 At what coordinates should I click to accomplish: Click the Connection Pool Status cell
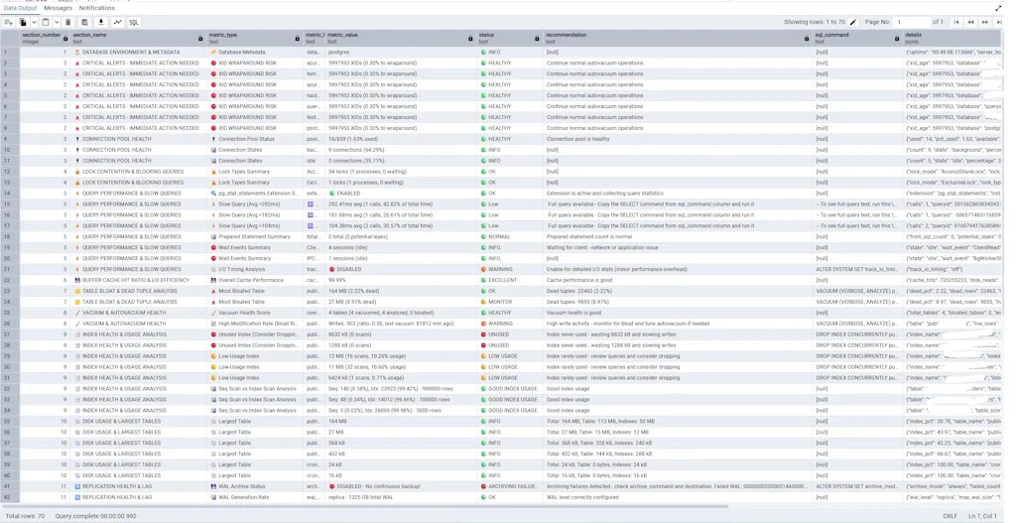coord(255,139)
